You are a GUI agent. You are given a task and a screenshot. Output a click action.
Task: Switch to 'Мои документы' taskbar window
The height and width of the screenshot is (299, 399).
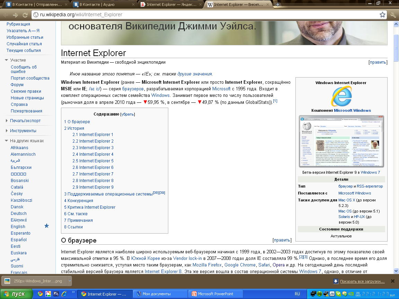[161, 294]
